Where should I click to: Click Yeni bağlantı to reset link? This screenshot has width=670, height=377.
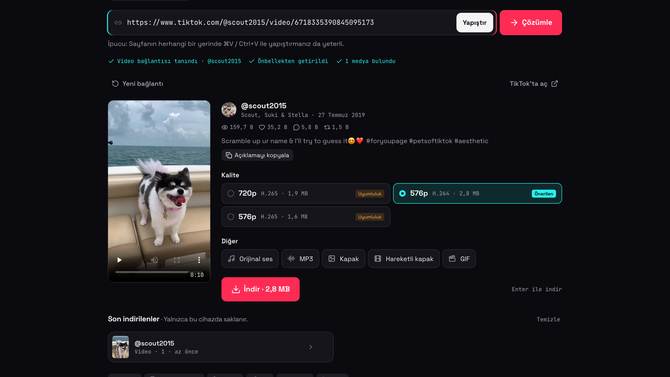[137, 84]
